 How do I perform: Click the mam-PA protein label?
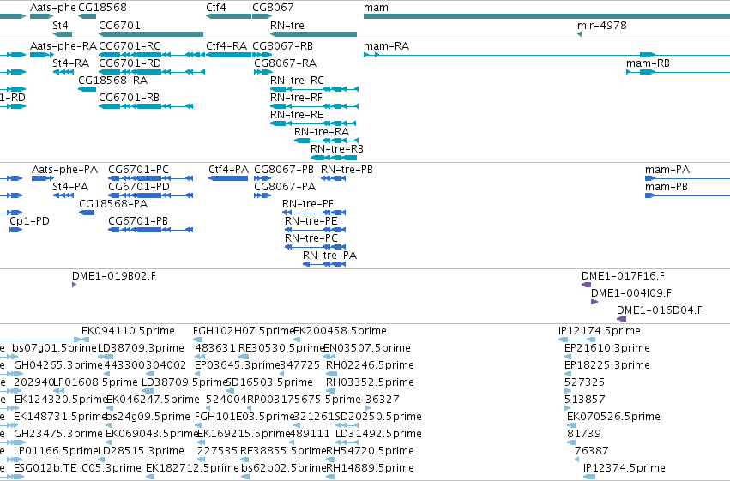(x=667, y=170)
